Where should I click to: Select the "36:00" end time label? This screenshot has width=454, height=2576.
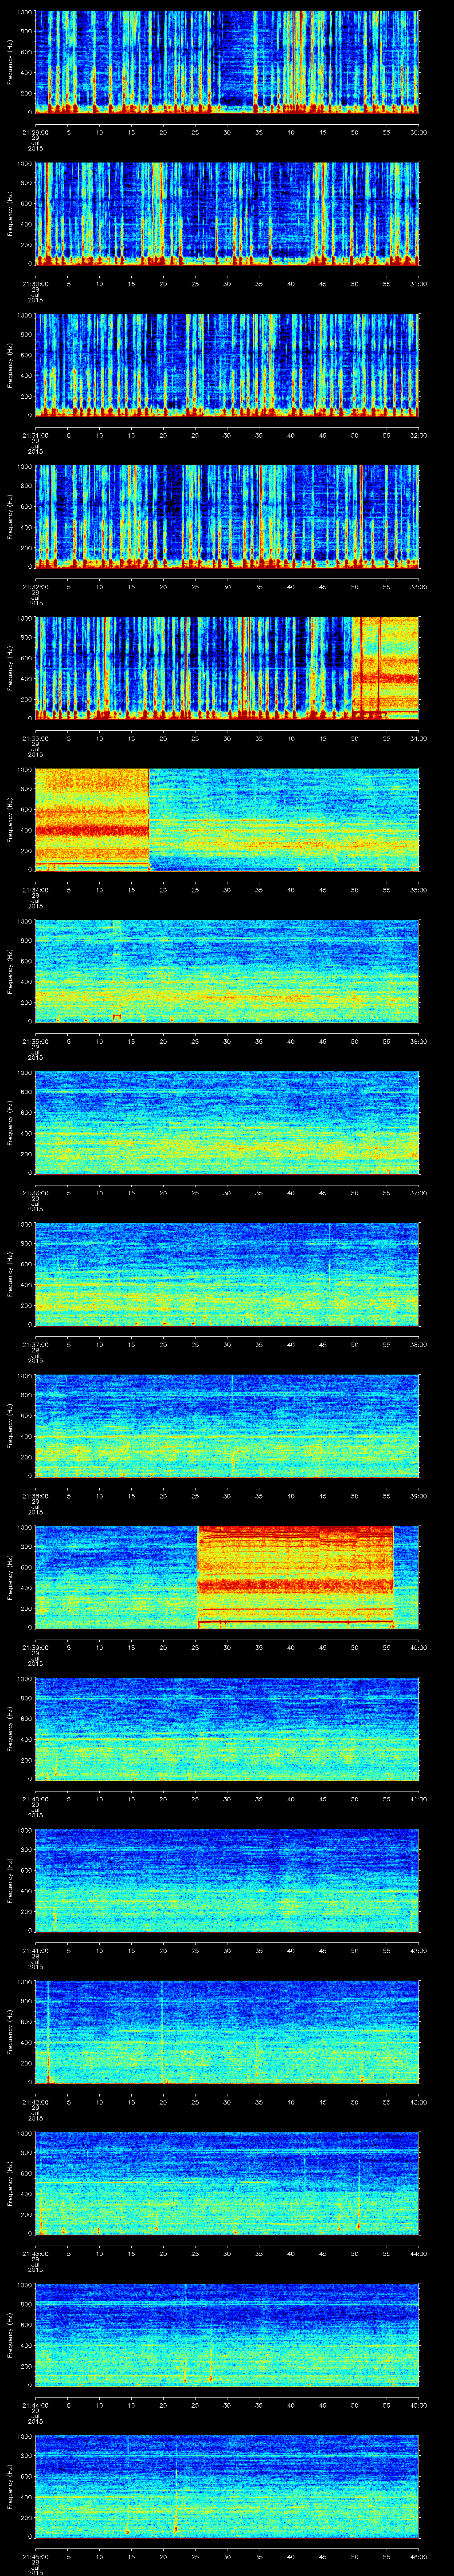point(419,1041)
